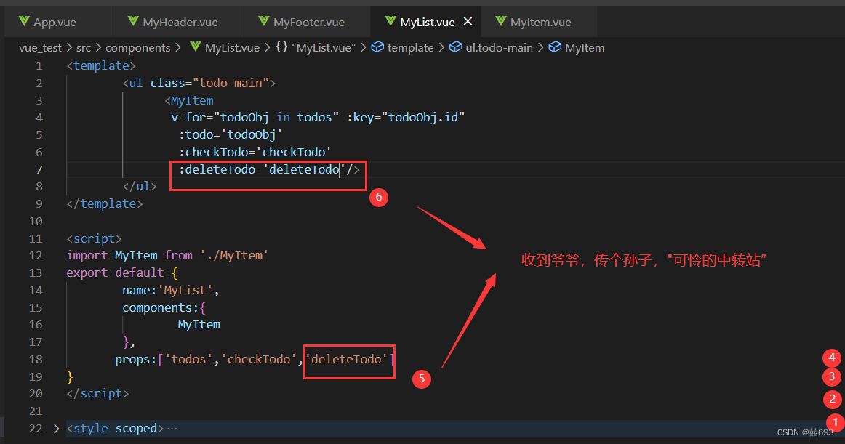Image resolution: width=845 pixels, height=444 pixels.
Task: Click the red circled number 6 annotation
Action: click(379, 197)
